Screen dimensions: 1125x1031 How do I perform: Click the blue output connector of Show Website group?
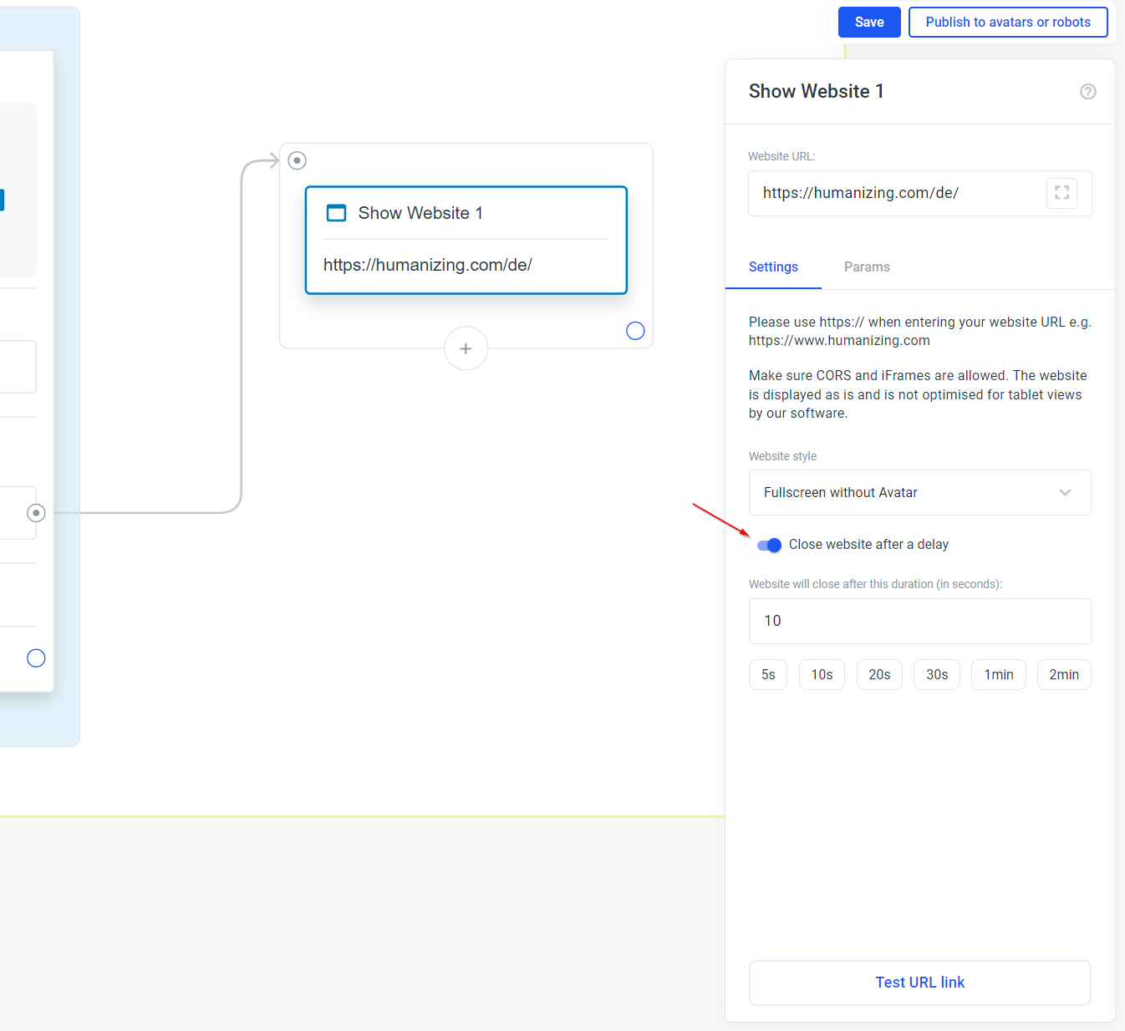click(635, 331)
